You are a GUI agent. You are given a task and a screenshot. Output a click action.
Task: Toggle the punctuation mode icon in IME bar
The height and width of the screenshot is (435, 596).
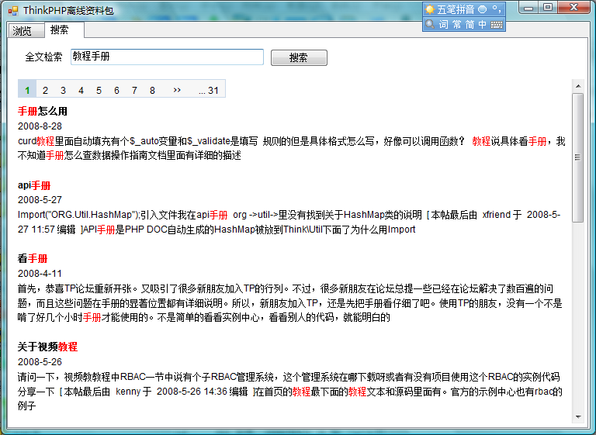(x=497, y=9)
